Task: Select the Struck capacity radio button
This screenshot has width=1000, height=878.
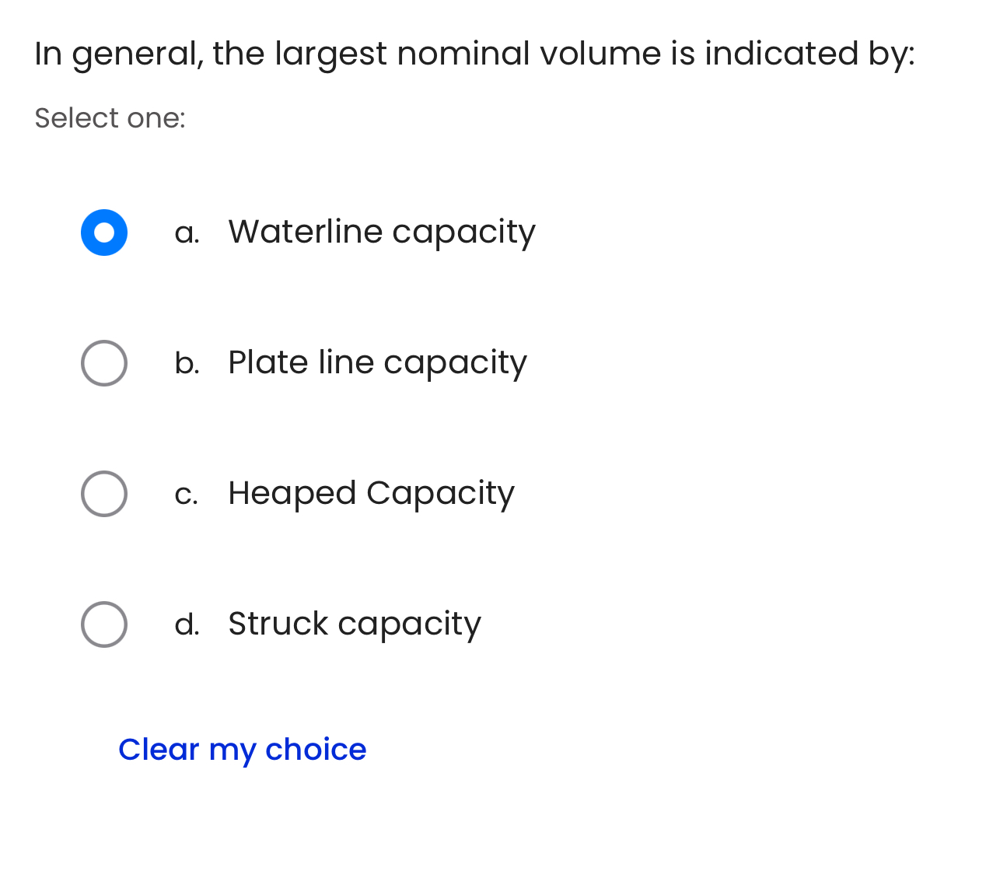Action: pyautogui.click(x=104, y=624)
